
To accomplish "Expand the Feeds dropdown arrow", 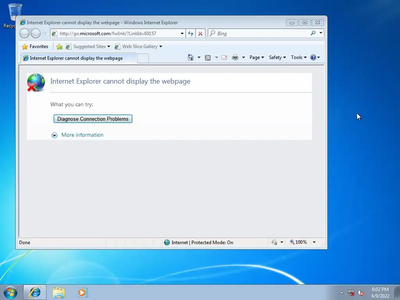I will click(x=216, y=57).
